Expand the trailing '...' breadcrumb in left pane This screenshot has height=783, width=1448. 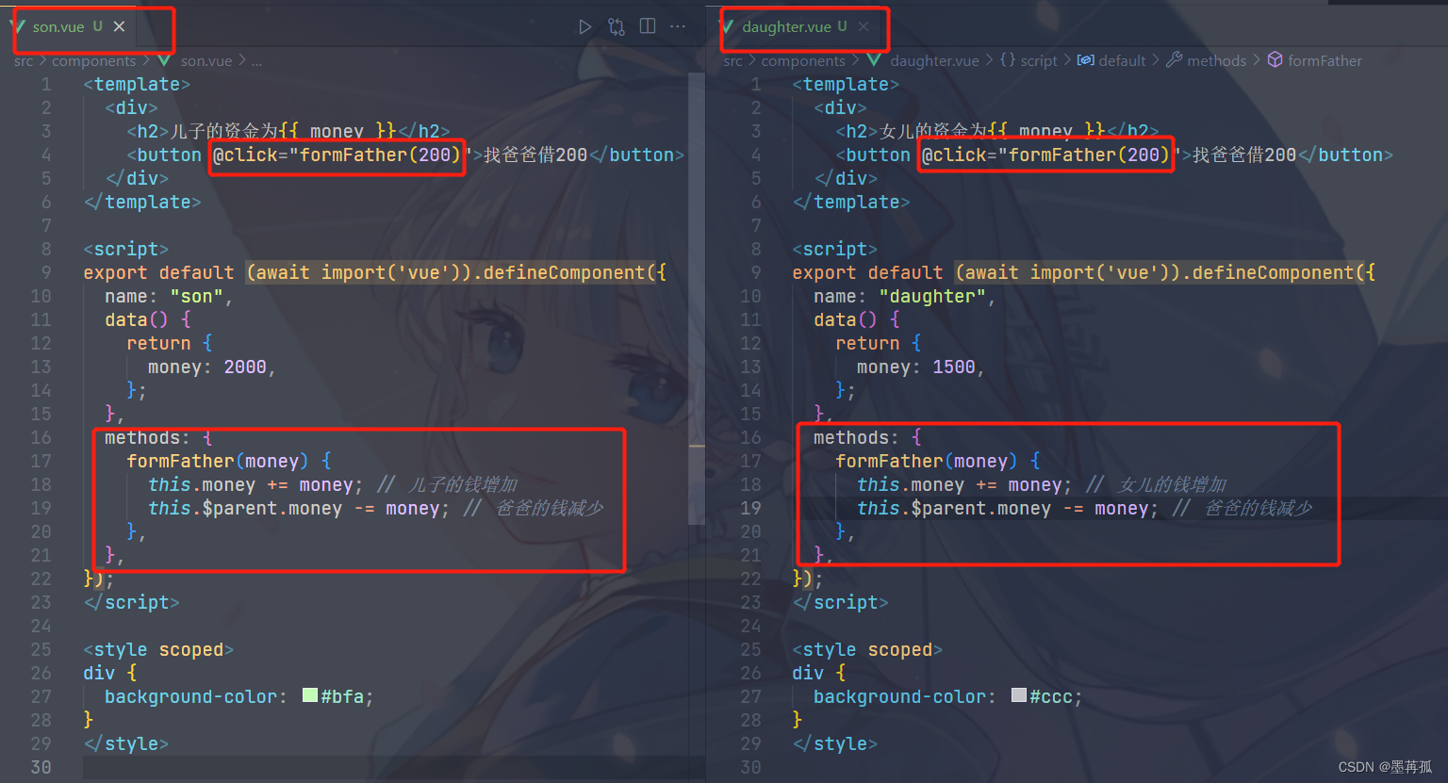(x=256, y=61)
